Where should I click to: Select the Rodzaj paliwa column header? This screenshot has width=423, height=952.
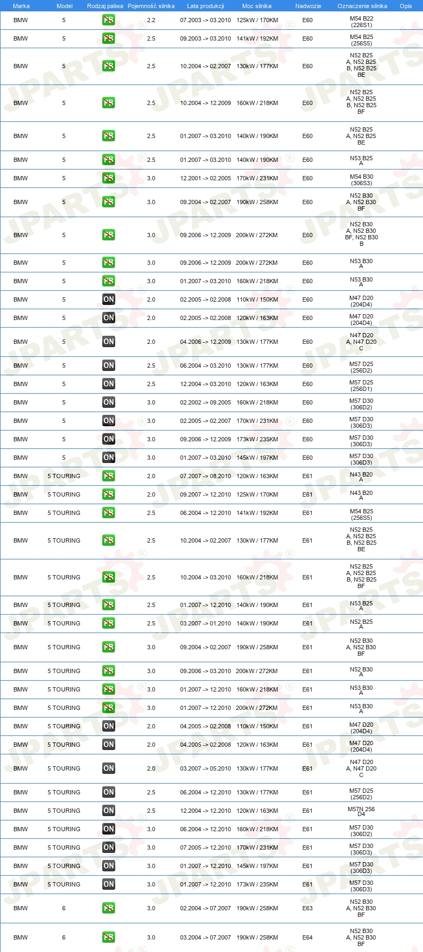point(105,6)
